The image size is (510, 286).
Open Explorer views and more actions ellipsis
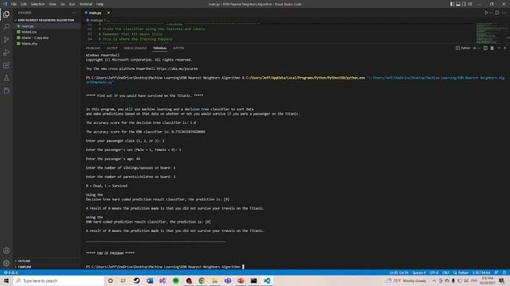(74, 13)
